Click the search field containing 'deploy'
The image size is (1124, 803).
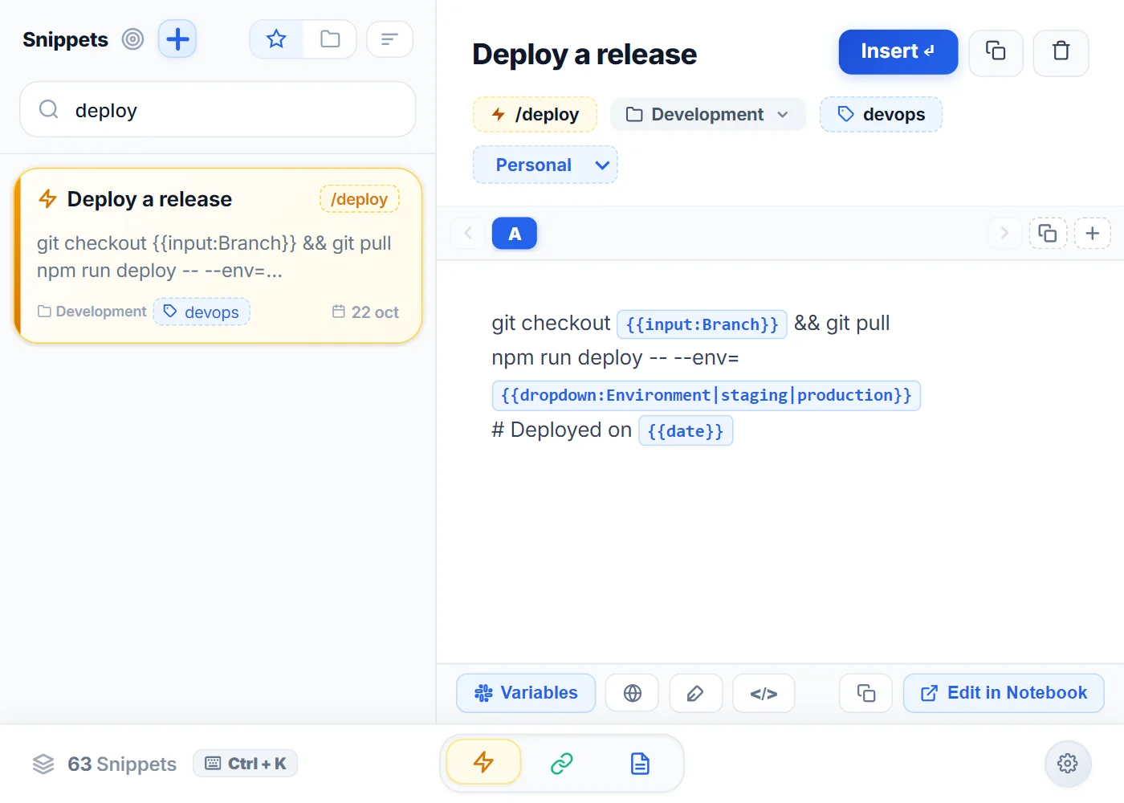click(x=218, y=109)
